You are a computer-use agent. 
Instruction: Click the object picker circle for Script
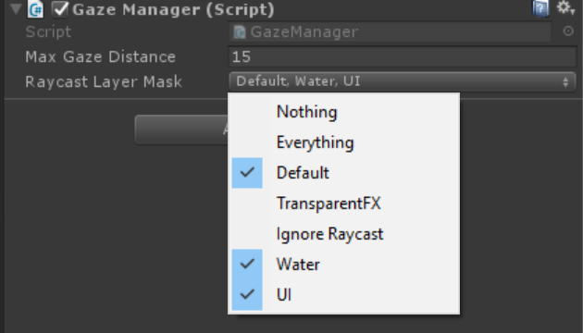568,31
